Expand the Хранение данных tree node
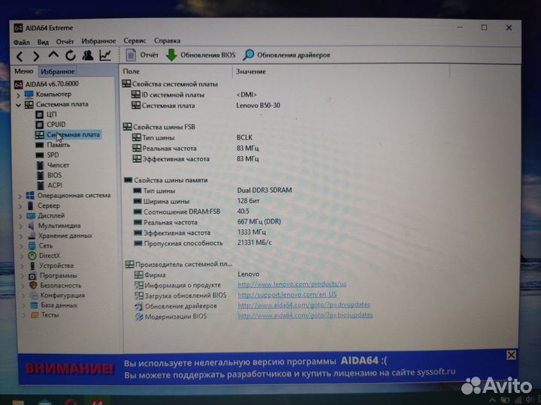541x405 pixels. pos(21,236)
